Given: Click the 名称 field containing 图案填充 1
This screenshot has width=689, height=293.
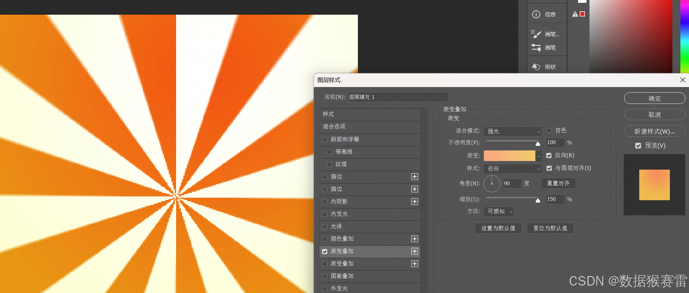Looking at the screenshot, I should click(x=398, y=97).
